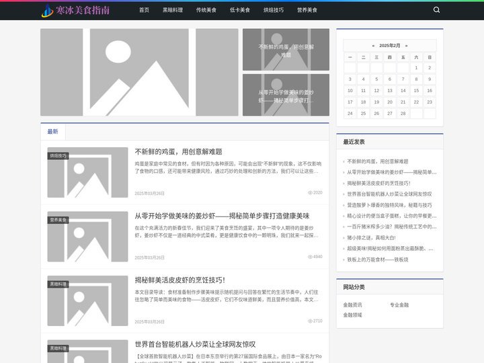Select day 28 in calendar
The image size is (484, 363).
click(x=403, y=114)
